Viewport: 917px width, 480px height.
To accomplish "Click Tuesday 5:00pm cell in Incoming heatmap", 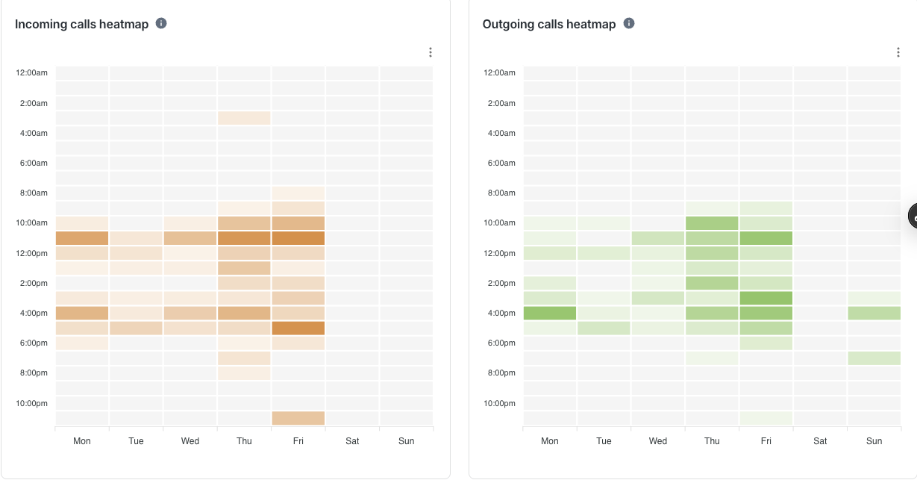I will tap(136, 328).
